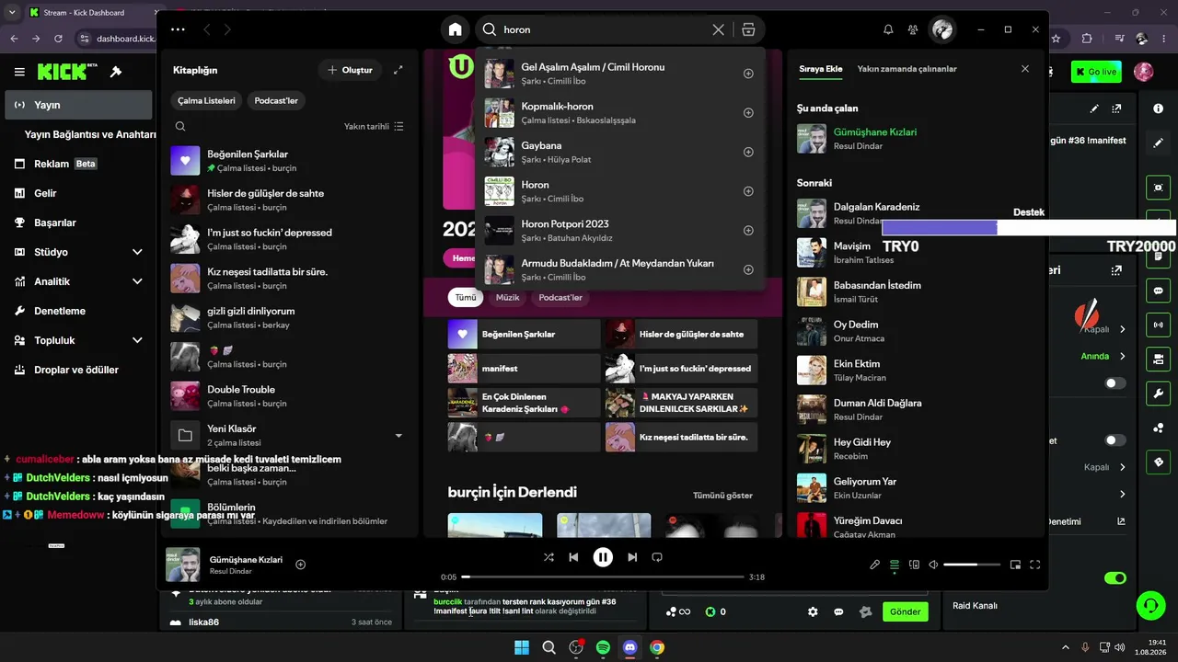Image resolution: width=1178 pixels, height=662 pixels.
Task: Expand Topluluk menu in Kick sidebar
Action: click(x=137, y=340)
